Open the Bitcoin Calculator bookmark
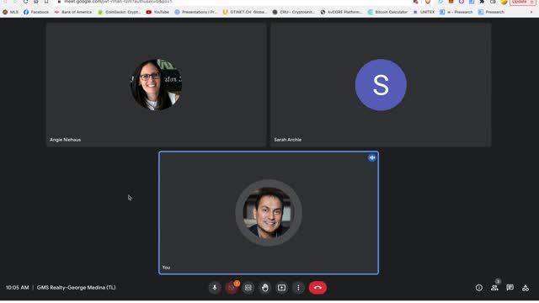The height and width of the screenshot is (303, 539). pyautogui.click(x=387, y=12)
